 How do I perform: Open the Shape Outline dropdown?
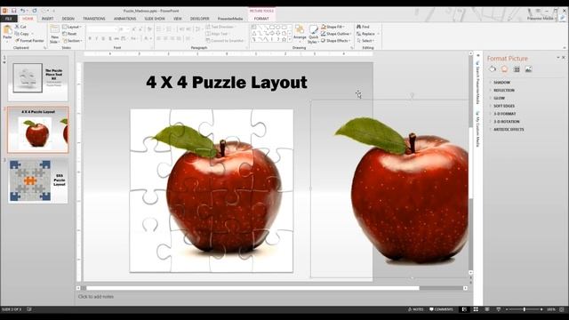(336, 34)
